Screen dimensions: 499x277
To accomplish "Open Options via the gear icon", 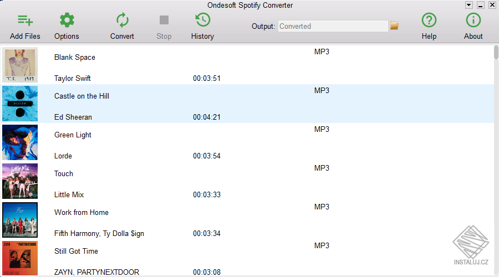I will (67, 20).
